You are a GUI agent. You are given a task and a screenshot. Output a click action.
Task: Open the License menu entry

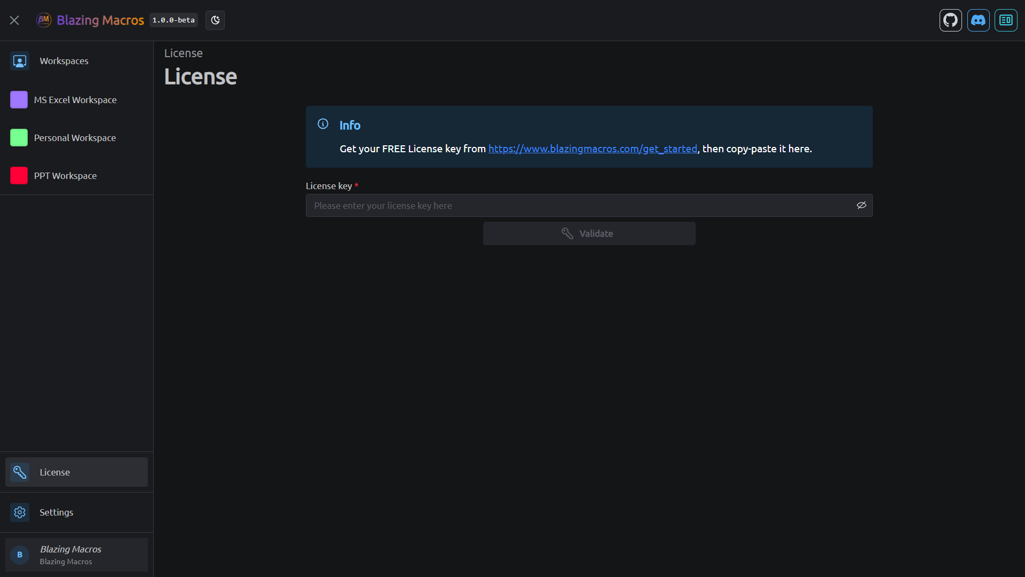coord(77,472)
